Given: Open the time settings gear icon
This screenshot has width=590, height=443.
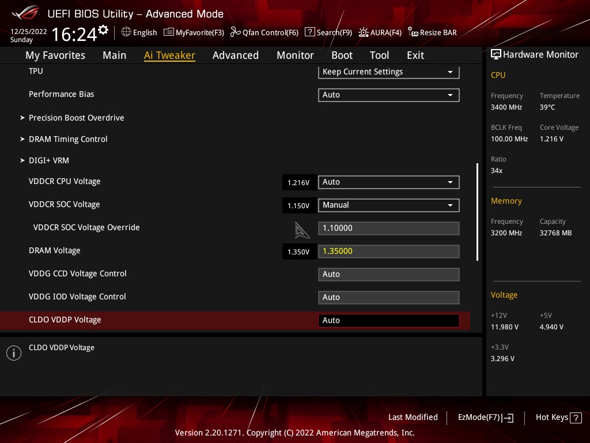Looking at the screenshot, I should 103,30.
